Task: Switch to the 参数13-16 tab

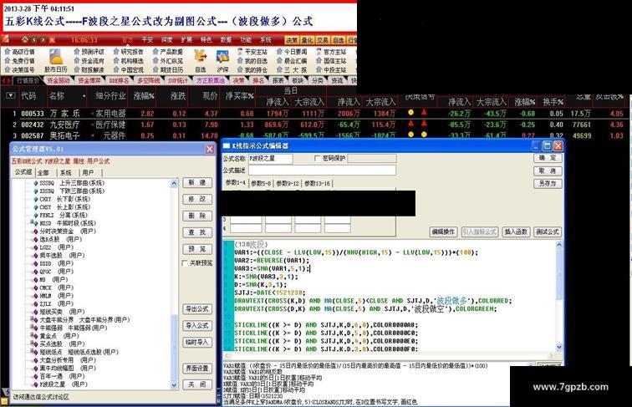Action: tap(317, 183)
